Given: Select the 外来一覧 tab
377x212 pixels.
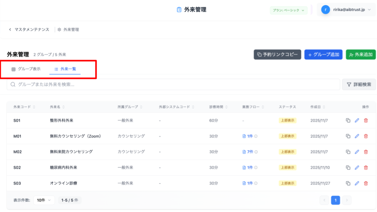Looking at the screenshot, I should point(65,69).
